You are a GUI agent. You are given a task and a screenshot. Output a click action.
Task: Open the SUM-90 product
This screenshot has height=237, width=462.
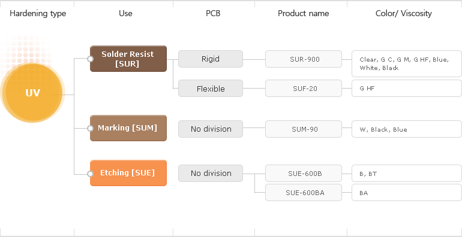304,129
